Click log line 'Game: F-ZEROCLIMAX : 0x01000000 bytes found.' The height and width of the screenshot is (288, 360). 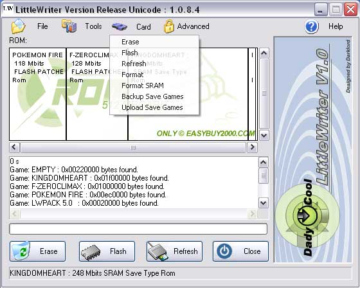point(87,186)
